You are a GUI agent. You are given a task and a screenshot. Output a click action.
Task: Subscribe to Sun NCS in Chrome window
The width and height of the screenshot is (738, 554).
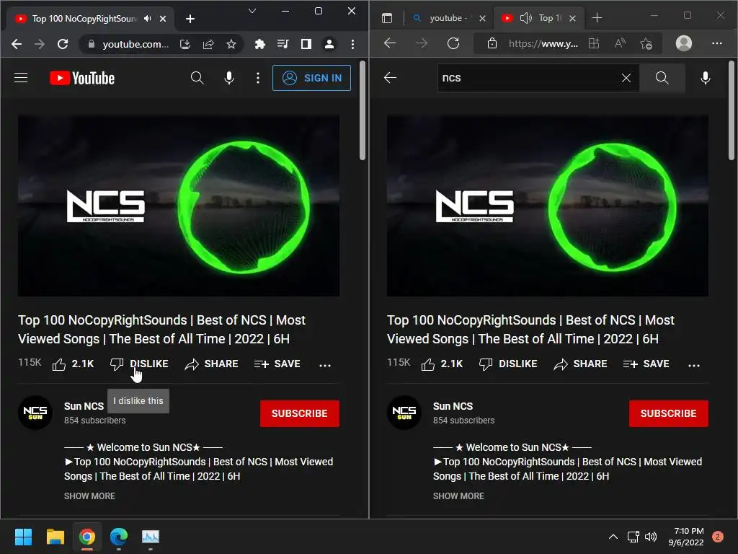299,413
